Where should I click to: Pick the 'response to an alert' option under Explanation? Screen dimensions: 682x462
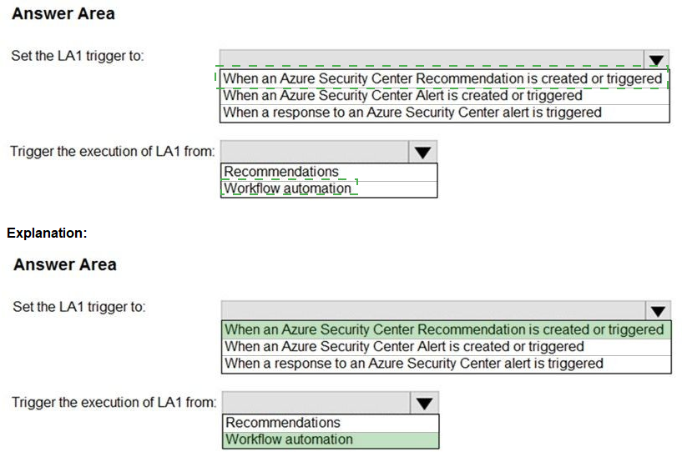(414, 363)
